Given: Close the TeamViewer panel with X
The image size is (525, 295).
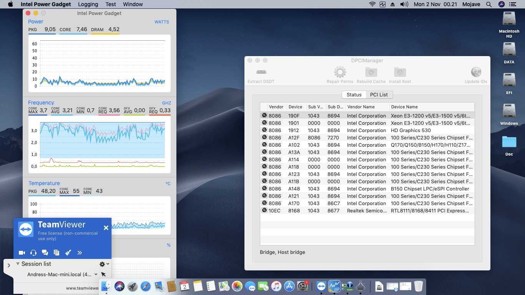Looking at the screenshot, I should click(x=106, y=228).
